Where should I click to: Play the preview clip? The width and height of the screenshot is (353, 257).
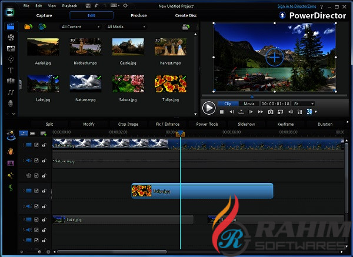tap(209, 108)
